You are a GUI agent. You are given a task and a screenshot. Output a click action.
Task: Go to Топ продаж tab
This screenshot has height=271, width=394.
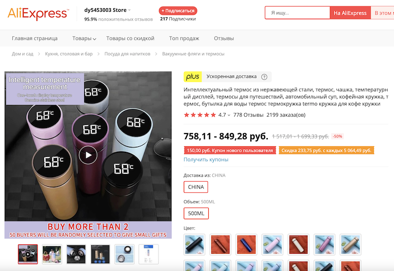(184, 38)
